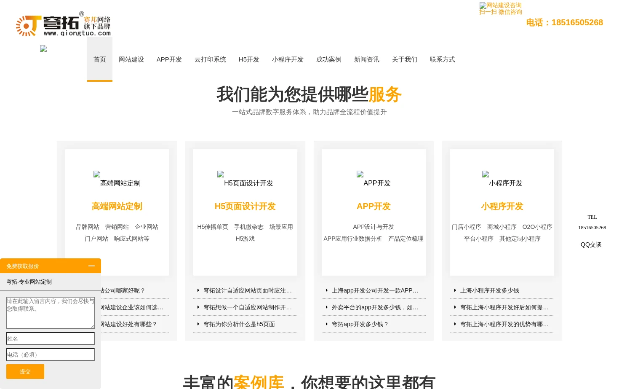Viewport: 619px width, 389px height.
Task: Open article 穹拓想做一个自适应网站制作开…
Action: (x=248, y=307)
